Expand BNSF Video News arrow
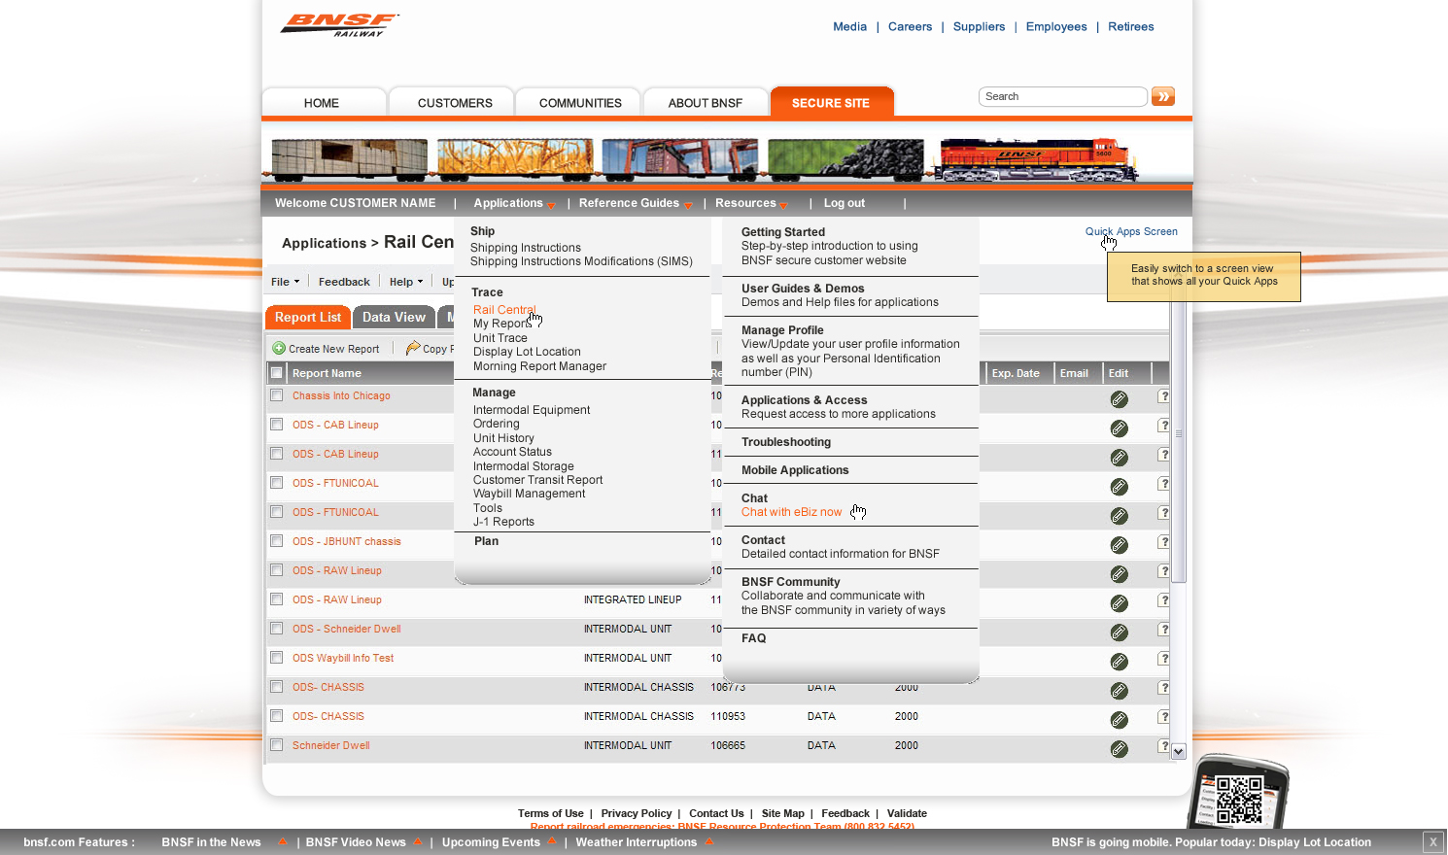1448x855 pixels. 417,842
